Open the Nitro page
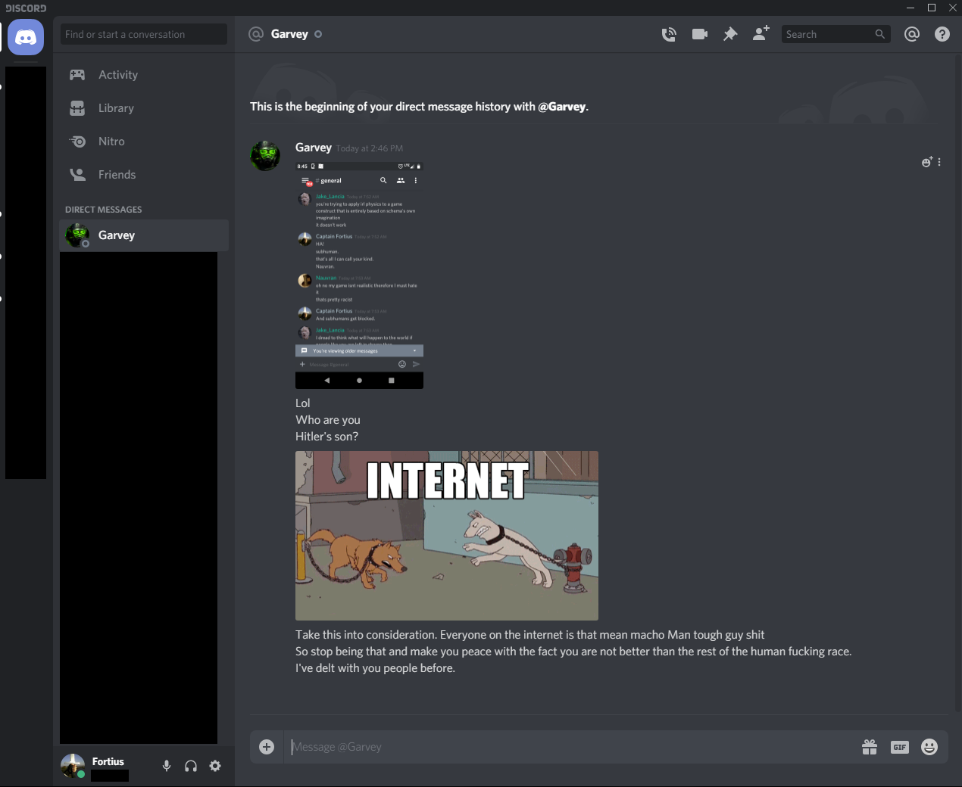 point(111,142)
